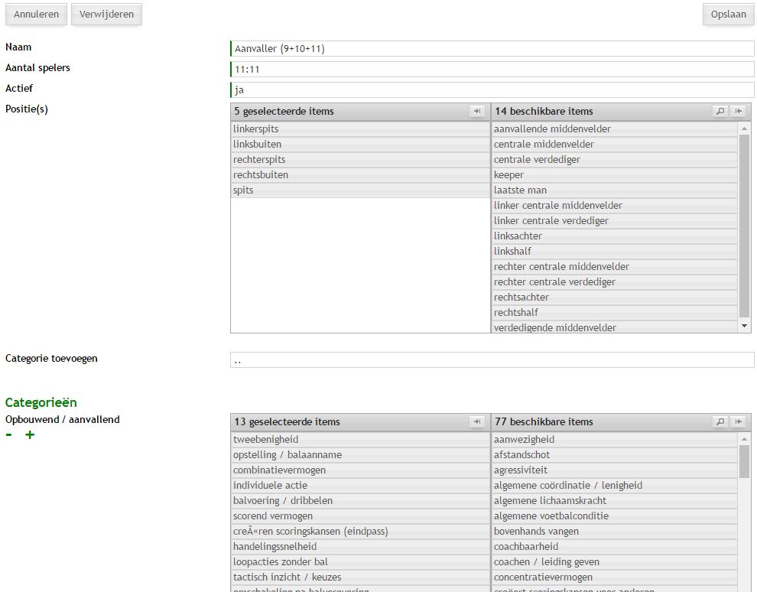Save the form with Opslaan
757x592 pixels.
click(728, 15)
